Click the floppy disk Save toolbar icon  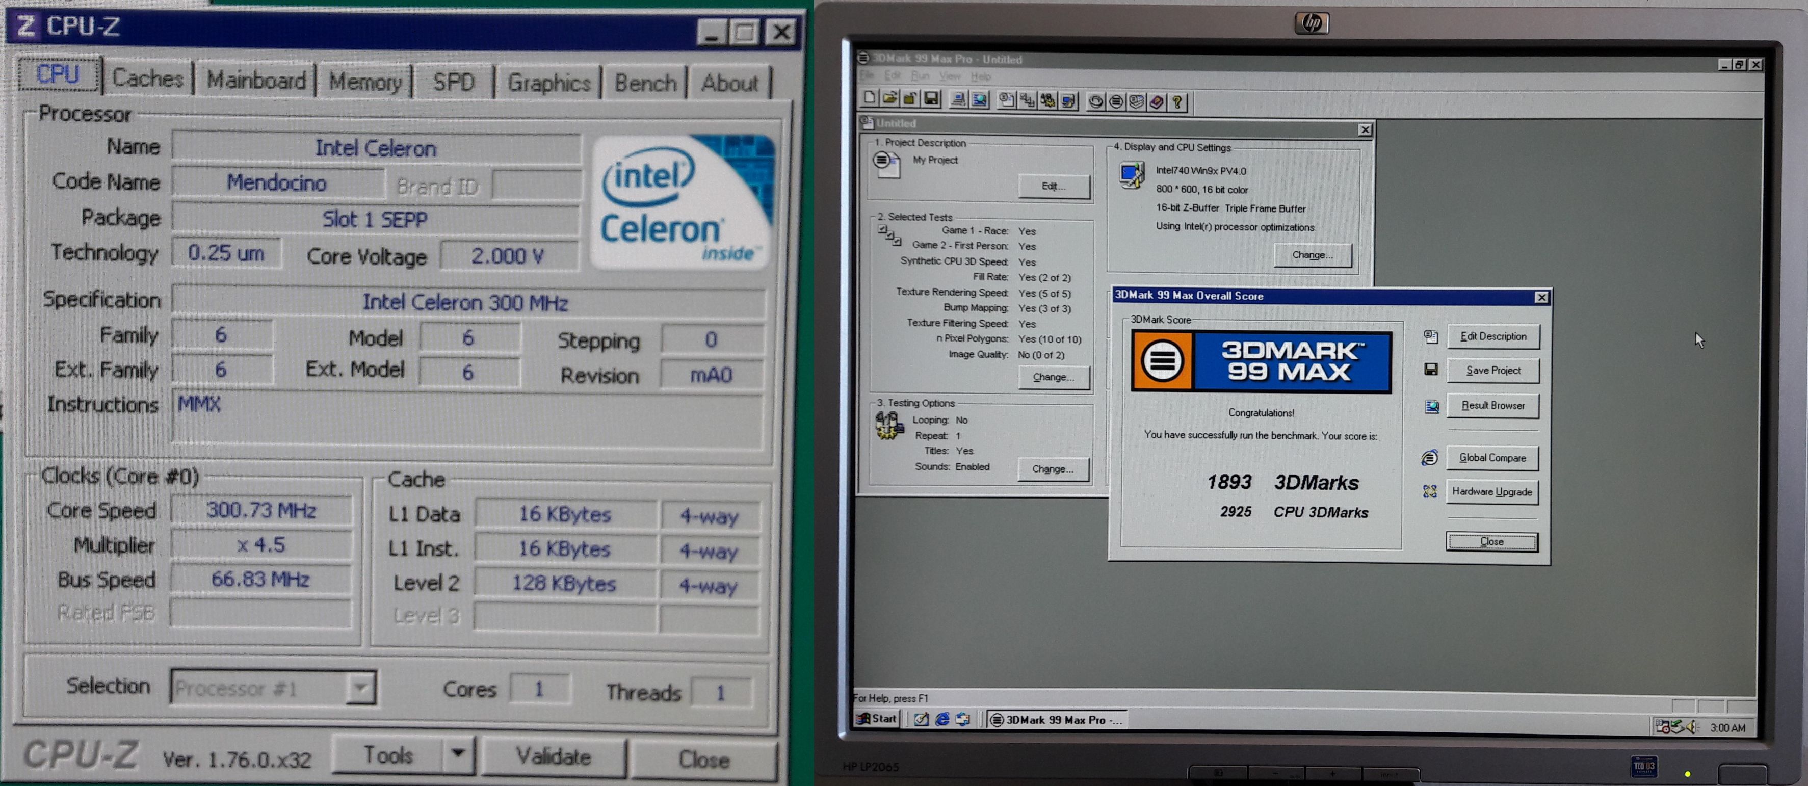point(931,99)
